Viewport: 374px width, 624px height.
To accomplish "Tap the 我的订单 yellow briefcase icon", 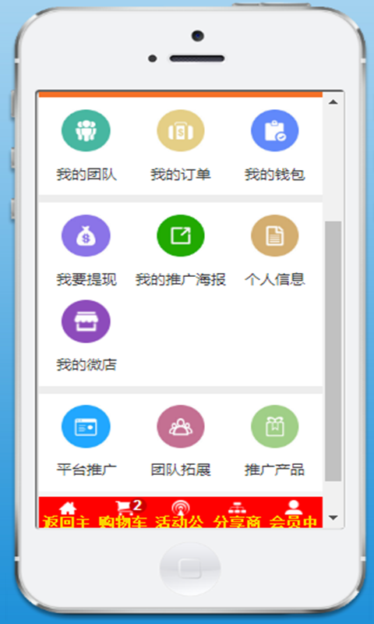I will tap(181, 130).
